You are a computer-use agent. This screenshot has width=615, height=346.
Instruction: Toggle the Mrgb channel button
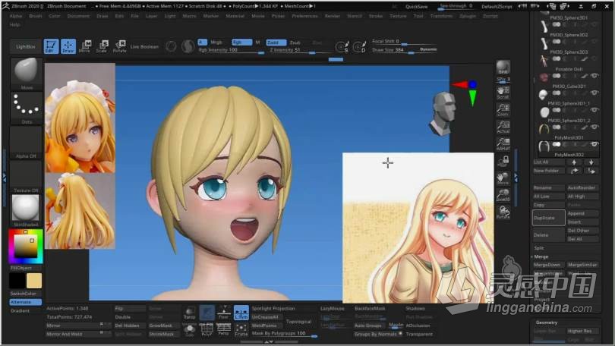click(x=216, y=42)
